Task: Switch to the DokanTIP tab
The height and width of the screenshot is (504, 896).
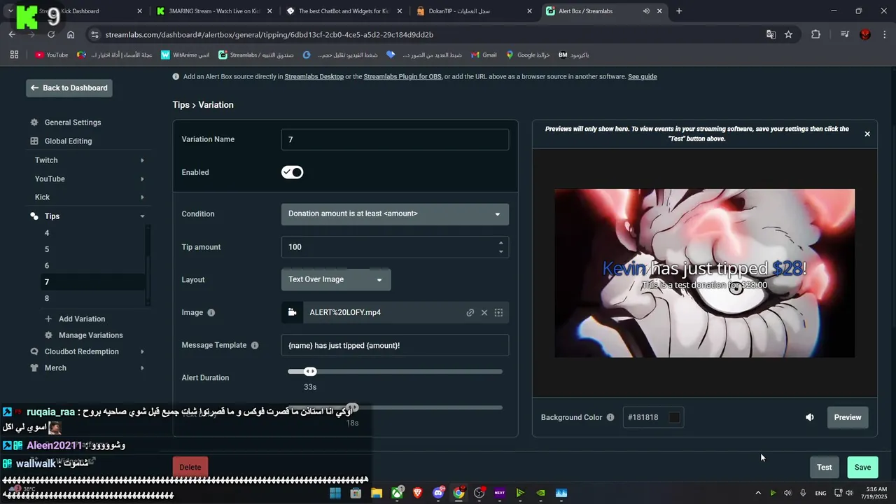Action: pyautogui.click(x=473, y=11)
